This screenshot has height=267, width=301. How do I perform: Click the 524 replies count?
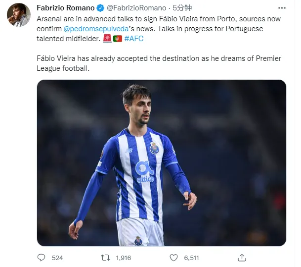57,258
